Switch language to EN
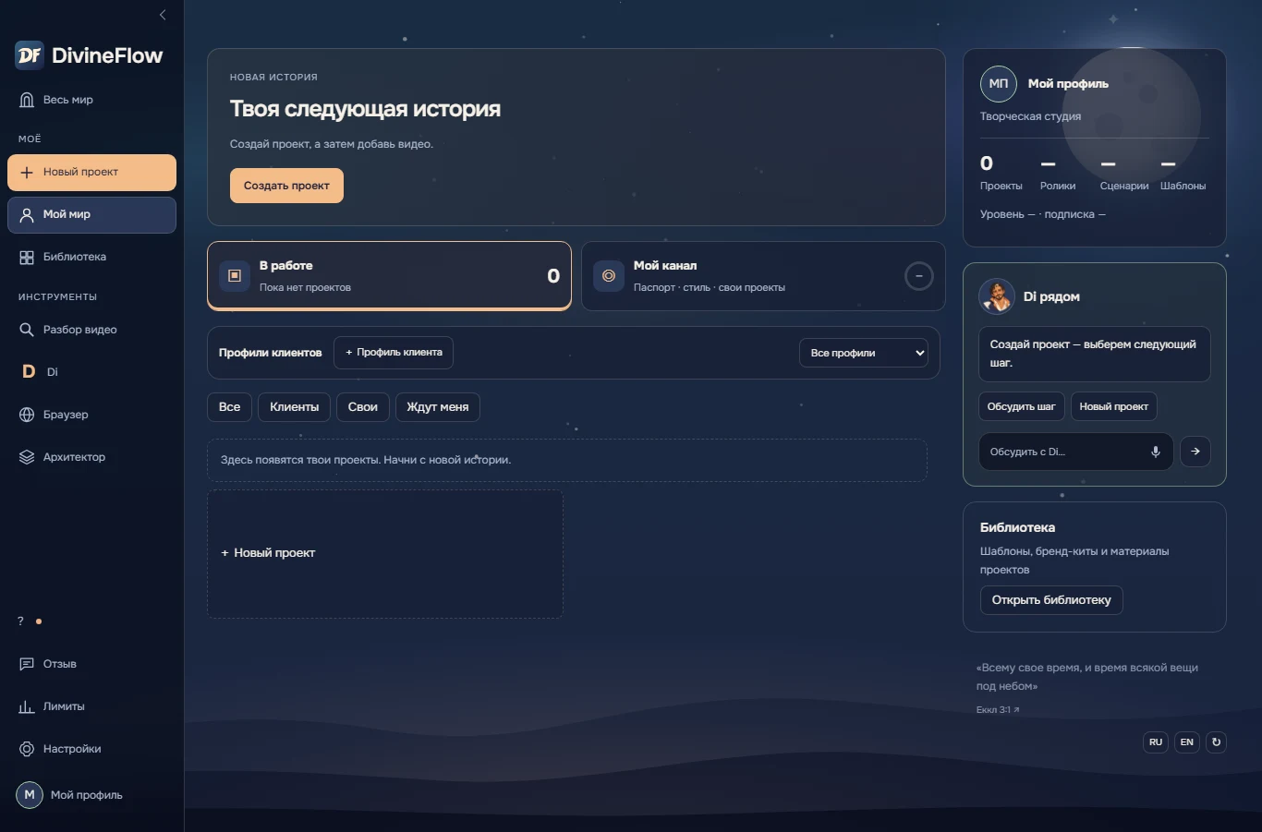1262x832 pixels. coord(1187,742)
